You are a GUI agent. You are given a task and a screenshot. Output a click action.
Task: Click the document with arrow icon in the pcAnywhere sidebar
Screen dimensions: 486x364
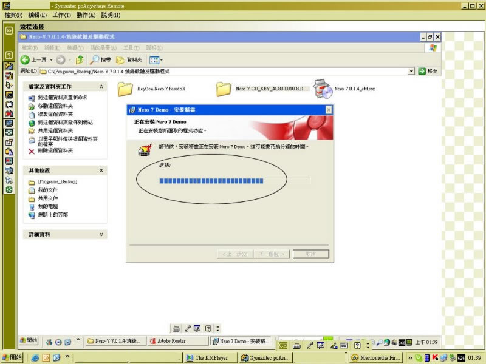pyautogui.click(x=9, y=85)
